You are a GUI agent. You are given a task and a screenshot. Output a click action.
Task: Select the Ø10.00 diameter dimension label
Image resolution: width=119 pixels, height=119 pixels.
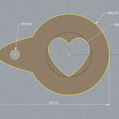pos(27,24)
